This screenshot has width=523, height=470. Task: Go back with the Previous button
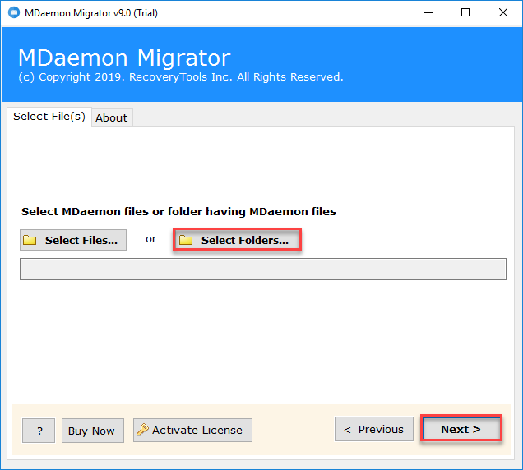(x=374, y=429)
